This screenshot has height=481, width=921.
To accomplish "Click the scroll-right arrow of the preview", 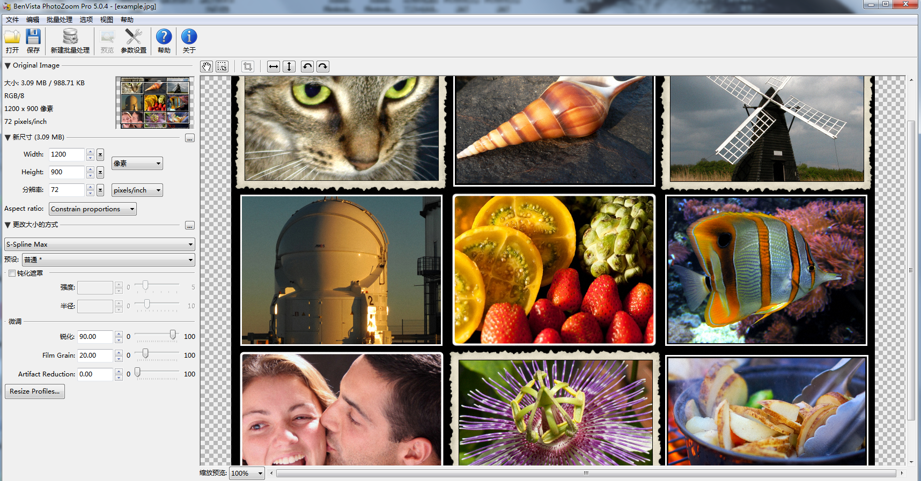I will pos(902,473).
